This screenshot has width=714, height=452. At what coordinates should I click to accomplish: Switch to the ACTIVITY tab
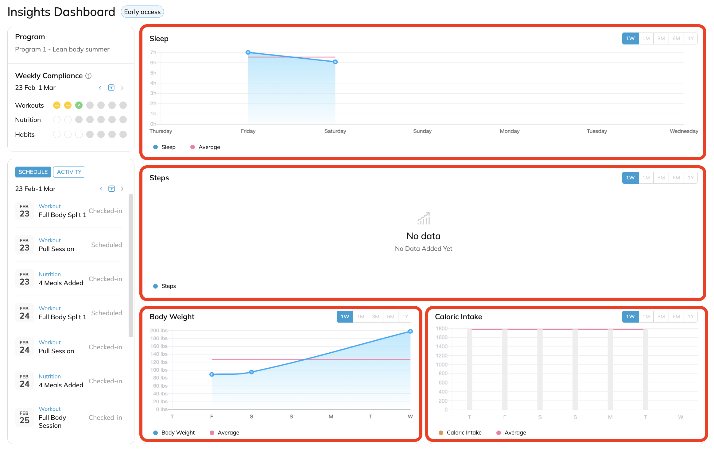(x=69, y=172)
